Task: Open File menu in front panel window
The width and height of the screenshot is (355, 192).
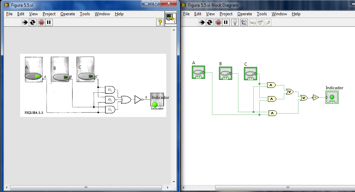Action: click(x=9, y=14)
